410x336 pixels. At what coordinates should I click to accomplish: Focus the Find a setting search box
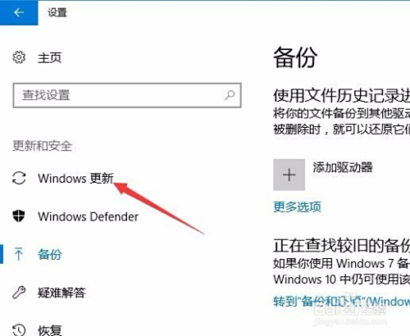[127, 95]
